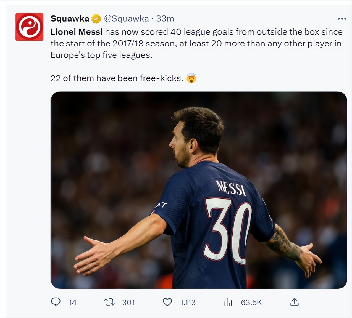This screenshot has height=318, width=352.
Task: Click the retweet arrows icon
Action: (109, 302)
